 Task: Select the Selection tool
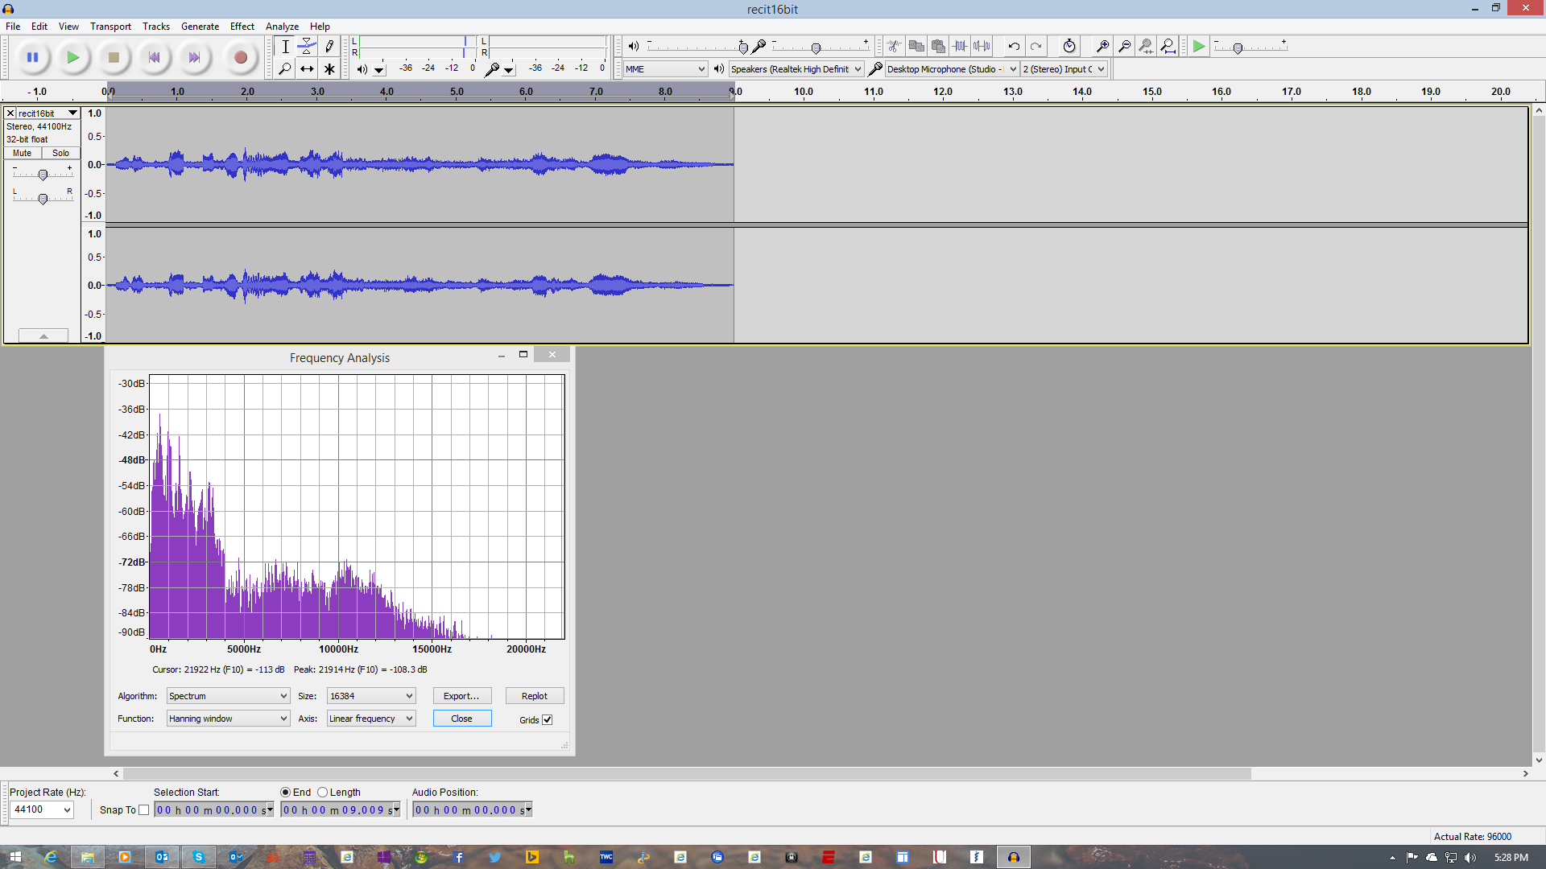click(x=285, y=47)
